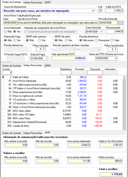Select the 1/3 acréscimo s/ férias row
128x177 pixels.
(60, 100)
